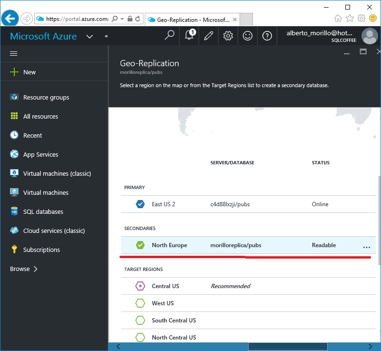
Task: Open the ellipsis menu on North Europe row
Action: 366,247
